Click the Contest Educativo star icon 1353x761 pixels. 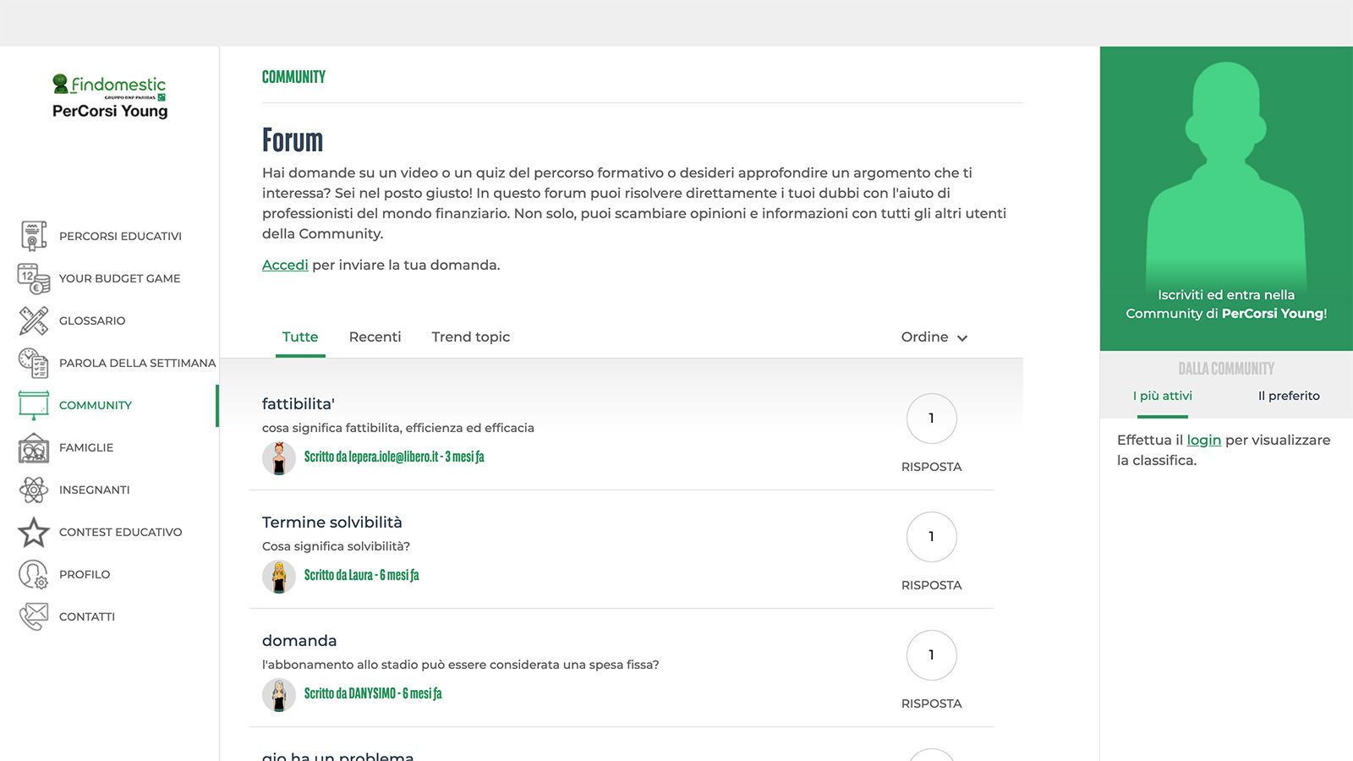tap(34, 532)
